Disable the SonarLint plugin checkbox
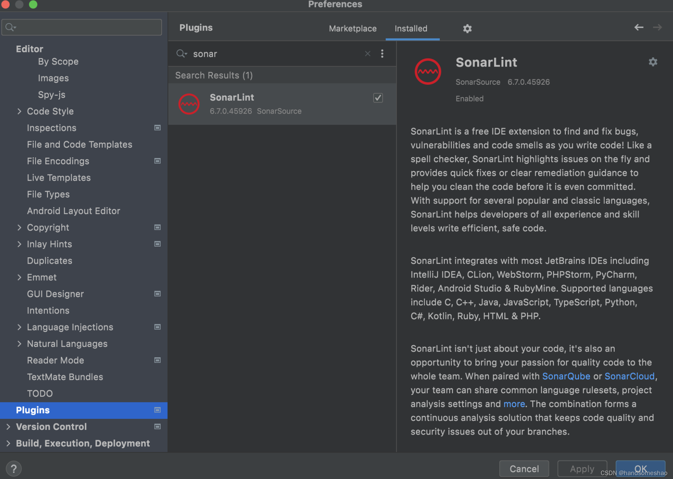 (378, 98)
